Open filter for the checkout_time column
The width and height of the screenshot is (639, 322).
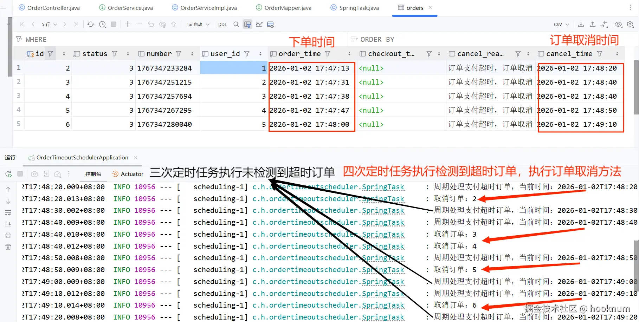coord(429,54)
